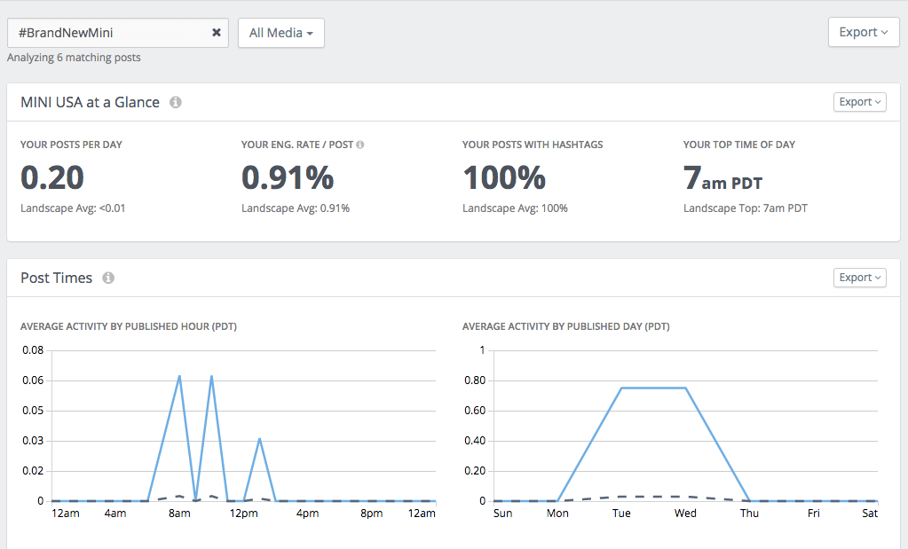Click 'Analyzing 6 matching posts' text
The image size is (908, 549).
(x=74, y=58)
